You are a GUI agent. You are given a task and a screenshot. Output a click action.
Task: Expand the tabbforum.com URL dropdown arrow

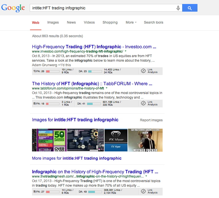(107, 88)
